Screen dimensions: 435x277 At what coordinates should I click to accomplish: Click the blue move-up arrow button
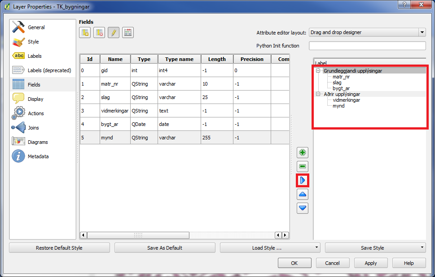[303, 195]
